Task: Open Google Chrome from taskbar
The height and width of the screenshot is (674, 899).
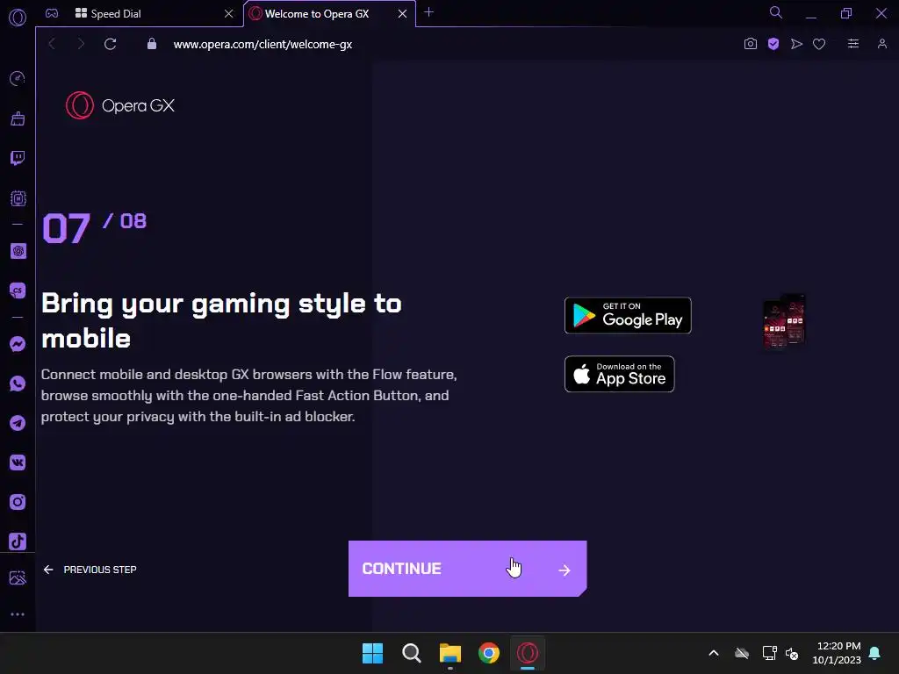Action: [x=488, y=653]
